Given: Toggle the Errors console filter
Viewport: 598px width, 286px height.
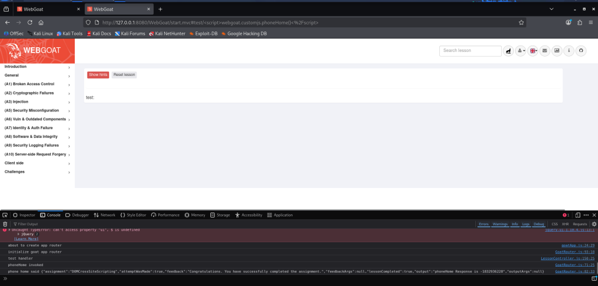Looking at the screenshot, I should (484, 224).
